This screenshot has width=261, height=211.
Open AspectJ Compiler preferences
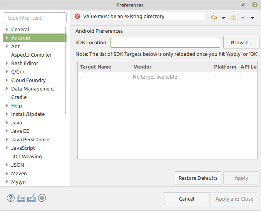[x=31, y=55]
